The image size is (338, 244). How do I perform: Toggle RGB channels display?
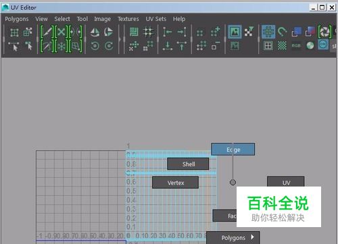(x=296, y=46)
